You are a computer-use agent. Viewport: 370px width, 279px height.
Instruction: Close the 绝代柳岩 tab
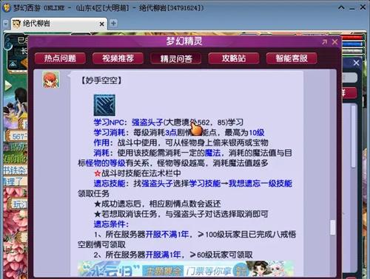tap(101, 24)
